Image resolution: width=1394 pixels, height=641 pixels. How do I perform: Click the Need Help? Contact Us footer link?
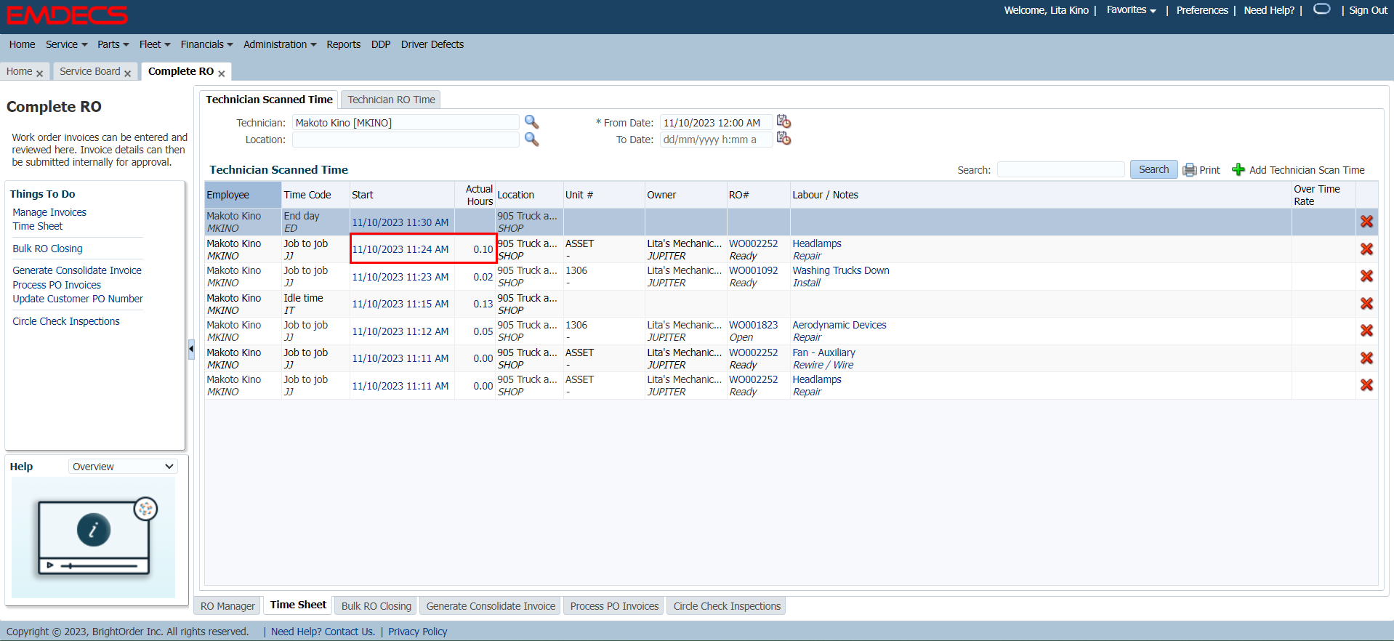tap(323, 632)
